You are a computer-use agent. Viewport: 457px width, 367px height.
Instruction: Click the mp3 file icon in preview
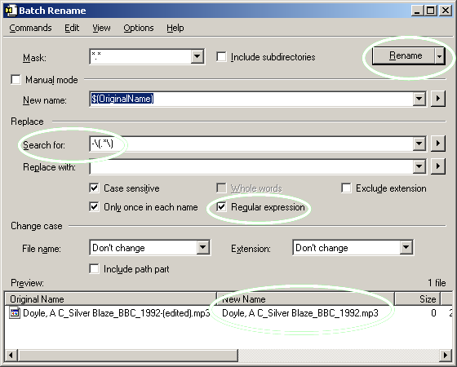click(x=15, y=313)
